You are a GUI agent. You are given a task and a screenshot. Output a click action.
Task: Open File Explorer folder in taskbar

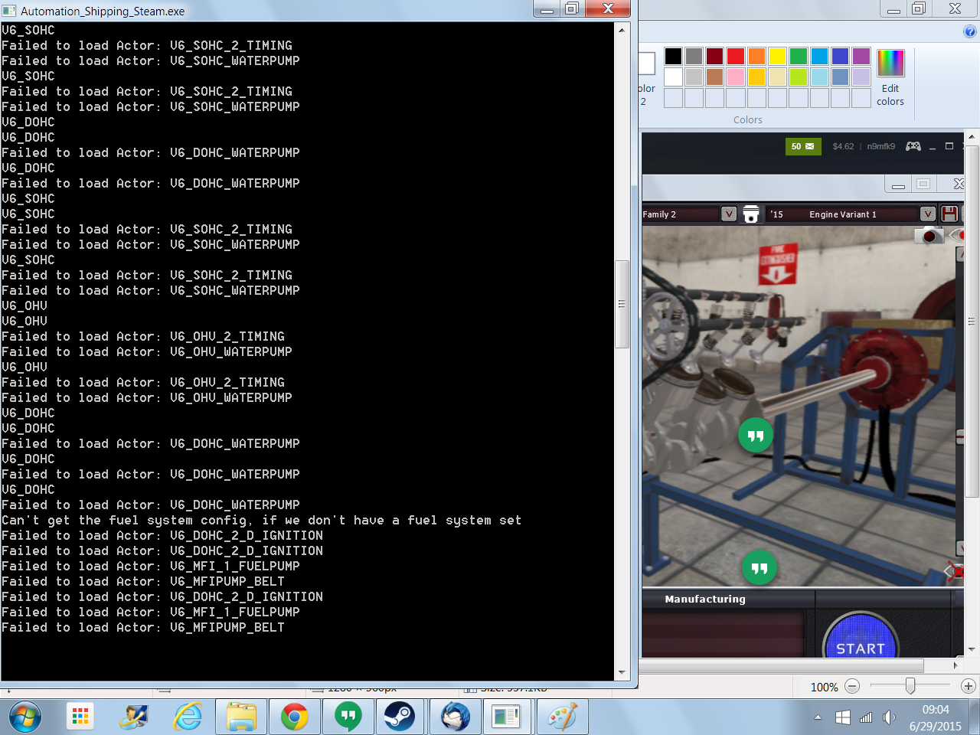coord(241,717)
